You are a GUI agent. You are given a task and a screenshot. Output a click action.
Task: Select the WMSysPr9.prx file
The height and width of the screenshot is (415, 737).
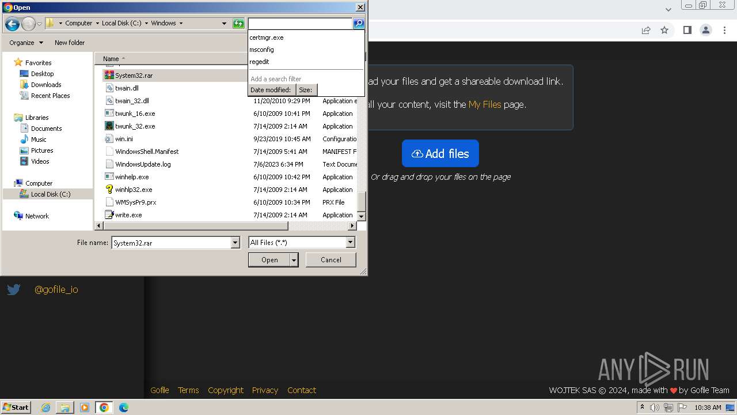pyautogui.click(x=131, y=202)
